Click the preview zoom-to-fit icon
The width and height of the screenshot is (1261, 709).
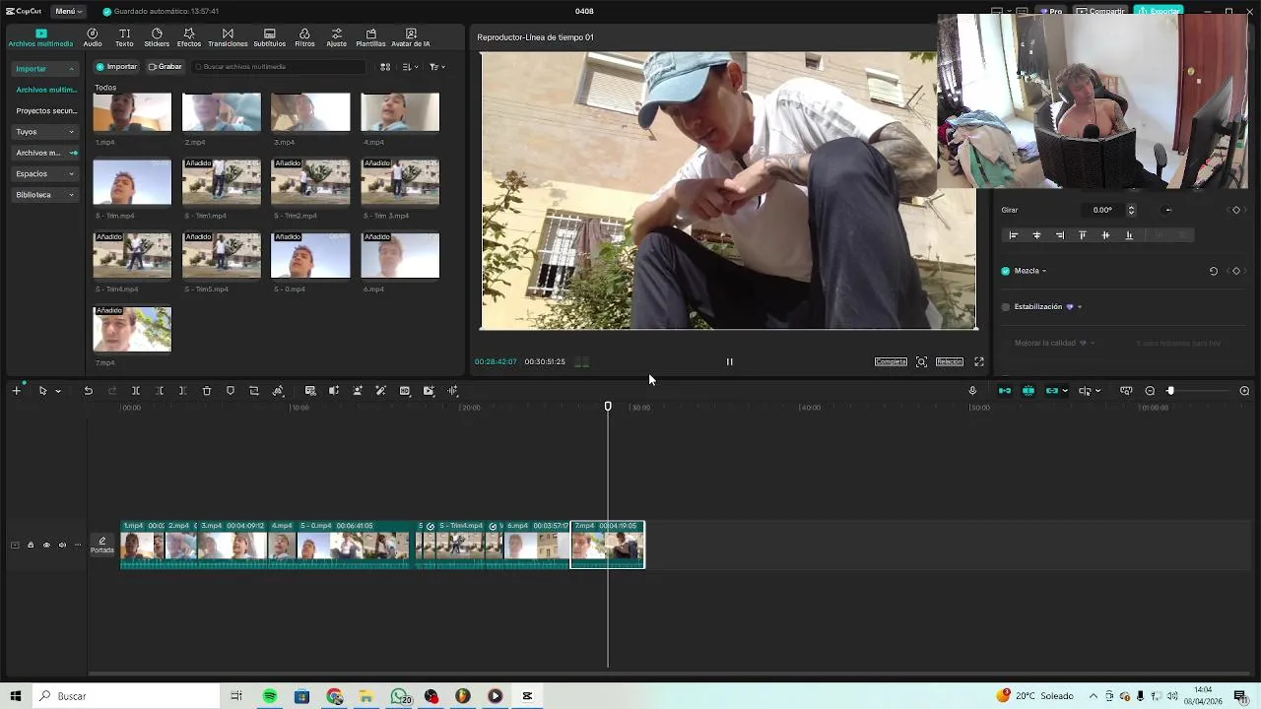point(921,361)
